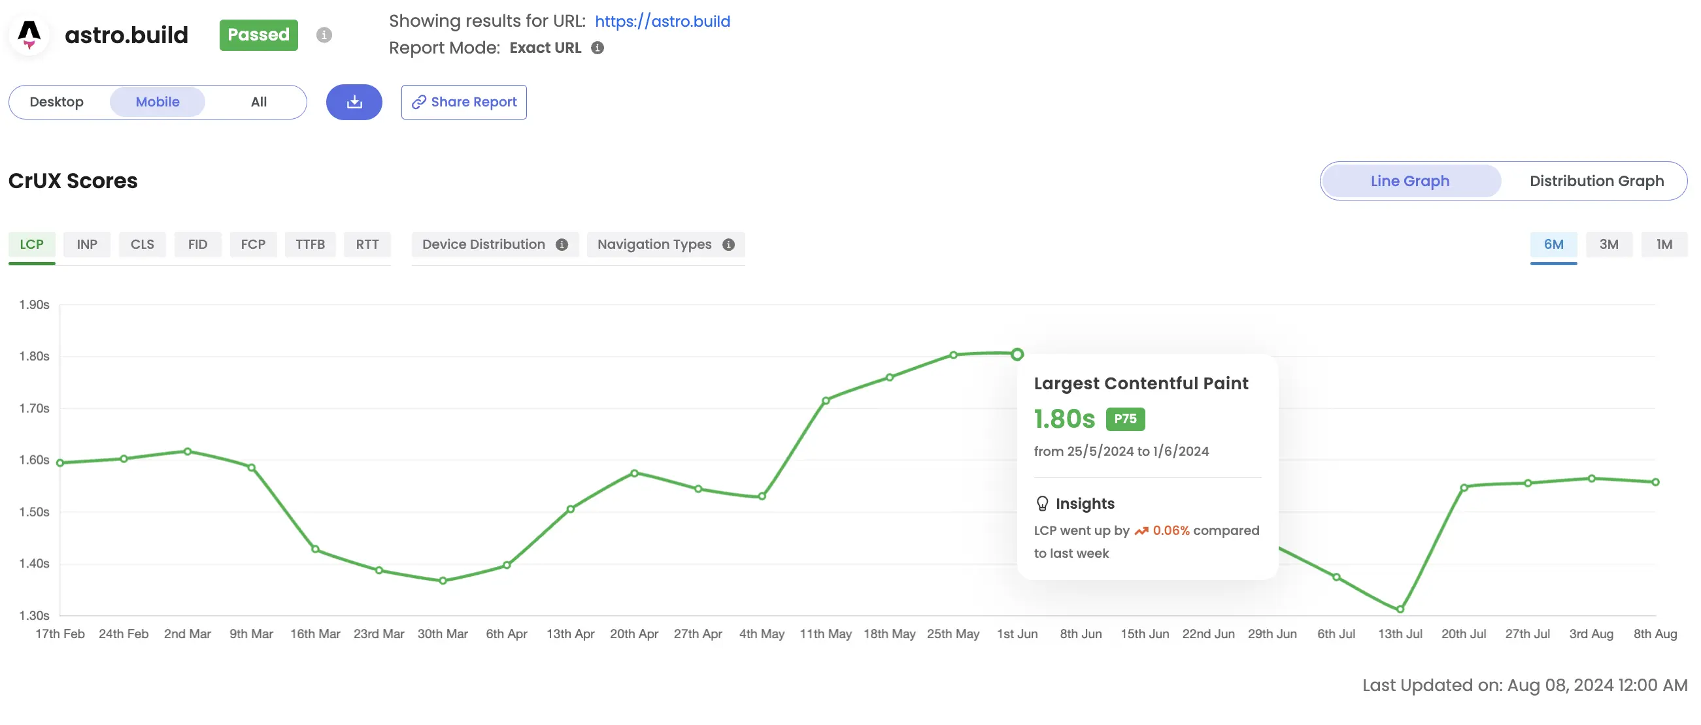
Task: Select the 1M time range
Action: pos(1664,245)
